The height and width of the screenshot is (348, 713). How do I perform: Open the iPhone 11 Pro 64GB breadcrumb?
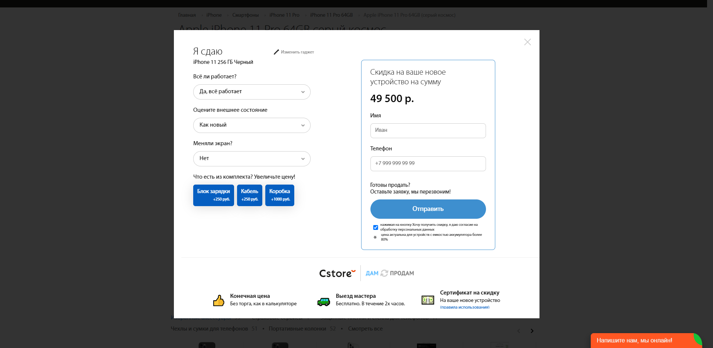pyautogui.click(x=331, y=15)
